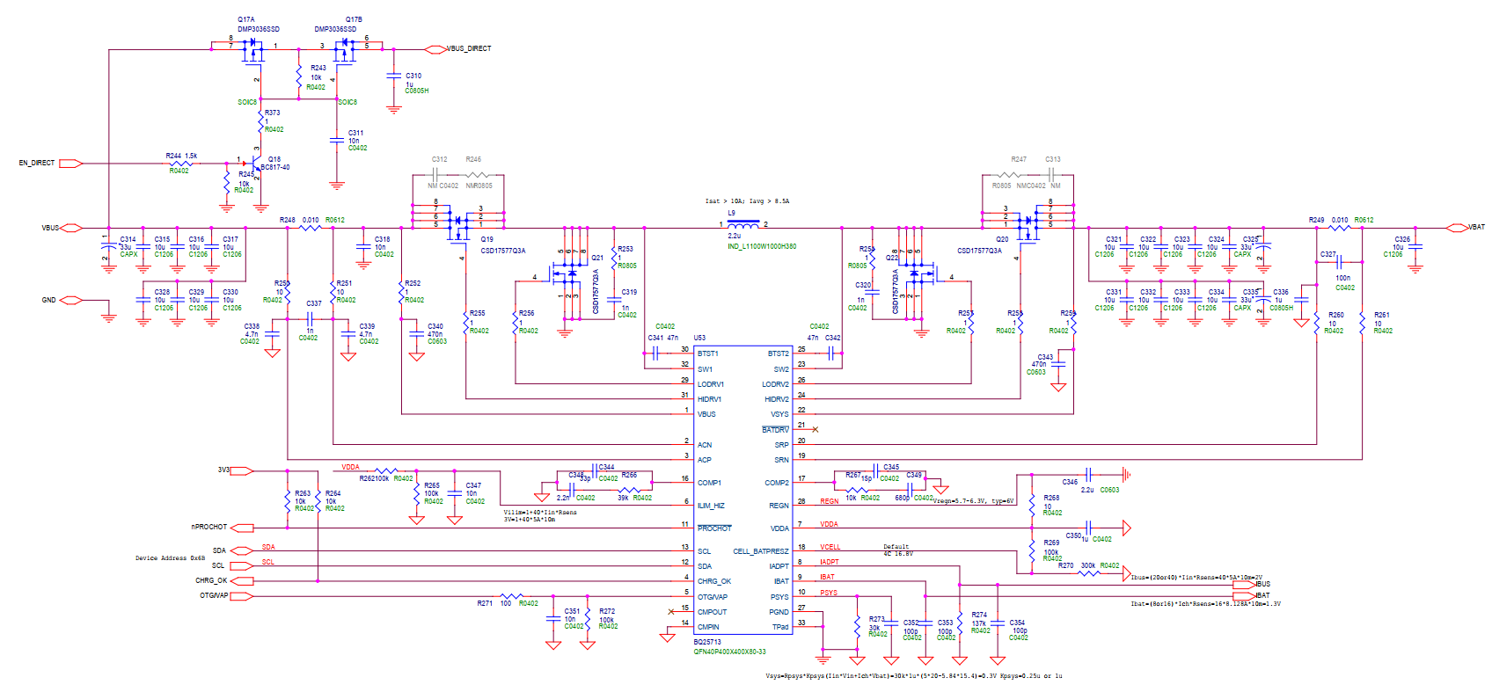Click the IBUS output port symbol
Screen dimensions: 1492x692
[x=1244, y=585]
